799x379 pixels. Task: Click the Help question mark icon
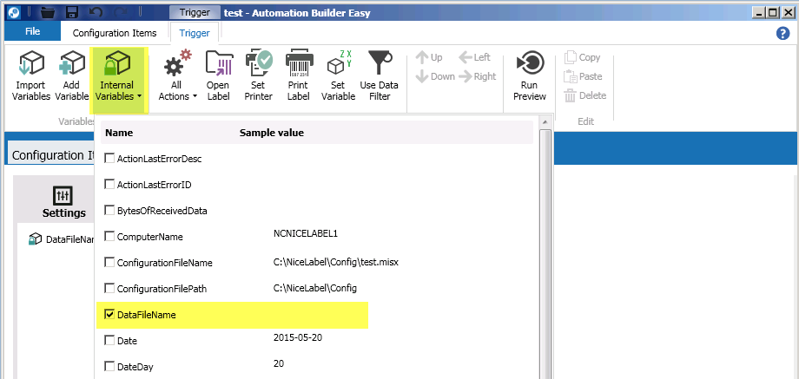click(x=782, y=33)
